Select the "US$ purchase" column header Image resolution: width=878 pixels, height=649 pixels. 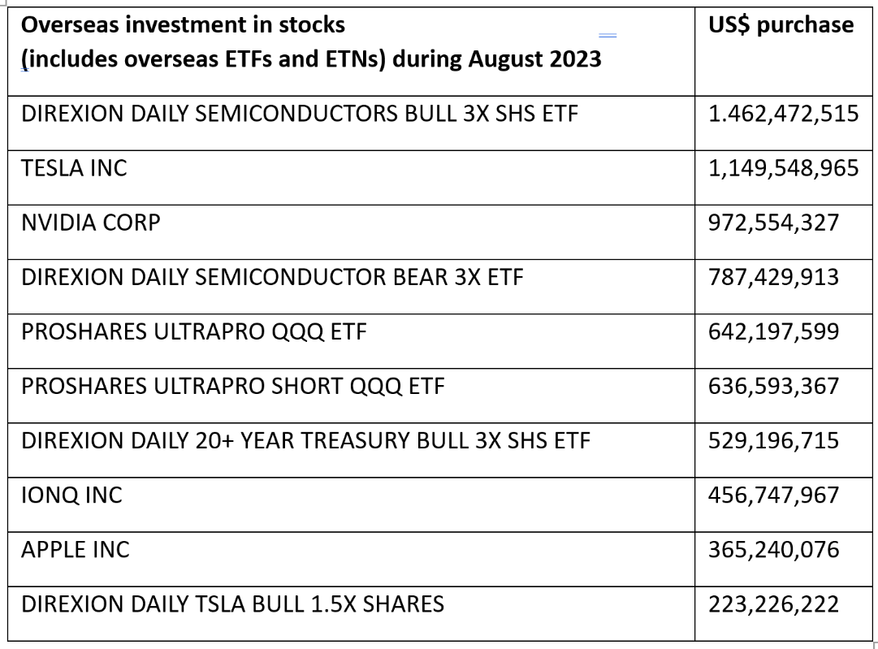coord(781,25)
